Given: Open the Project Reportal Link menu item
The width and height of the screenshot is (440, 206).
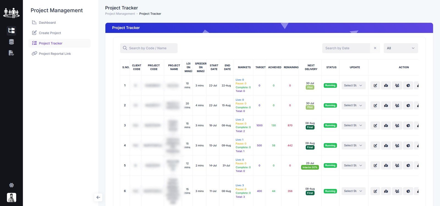Looking at the screenshot, I should [x=55, y=54].
